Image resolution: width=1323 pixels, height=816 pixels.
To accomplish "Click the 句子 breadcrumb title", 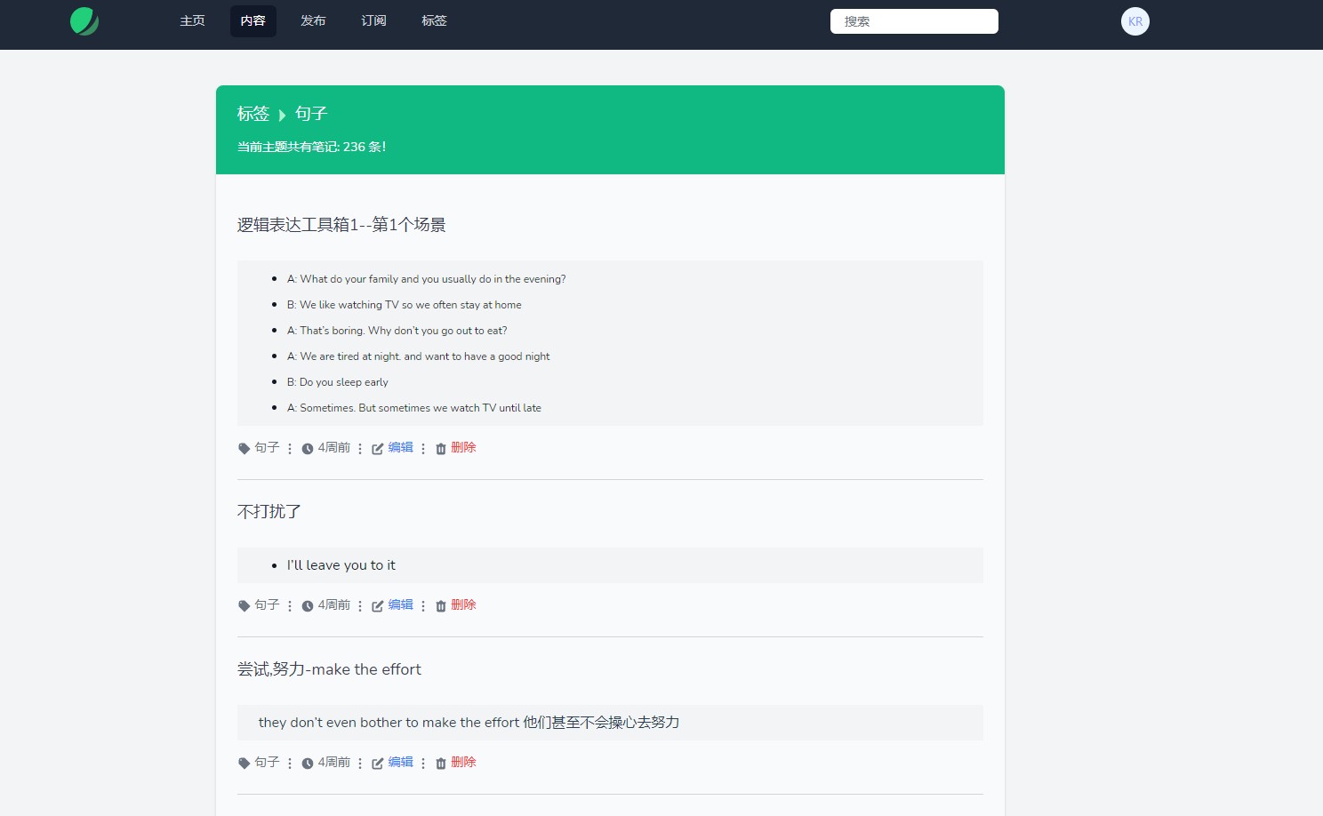I will click(x=311, y=114).
